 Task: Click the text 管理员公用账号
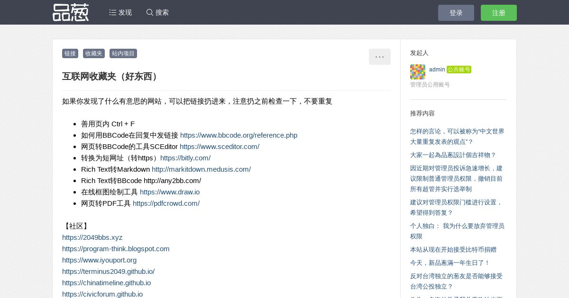(430, 85)
